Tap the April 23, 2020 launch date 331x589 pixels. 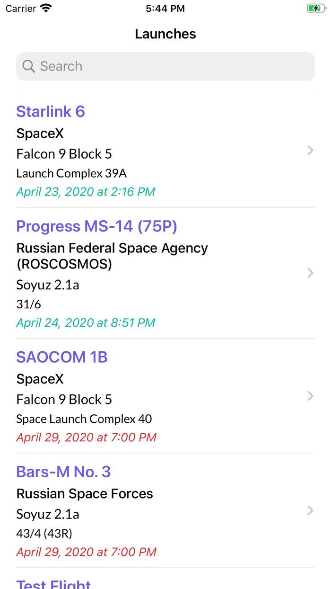coord(86,192)
